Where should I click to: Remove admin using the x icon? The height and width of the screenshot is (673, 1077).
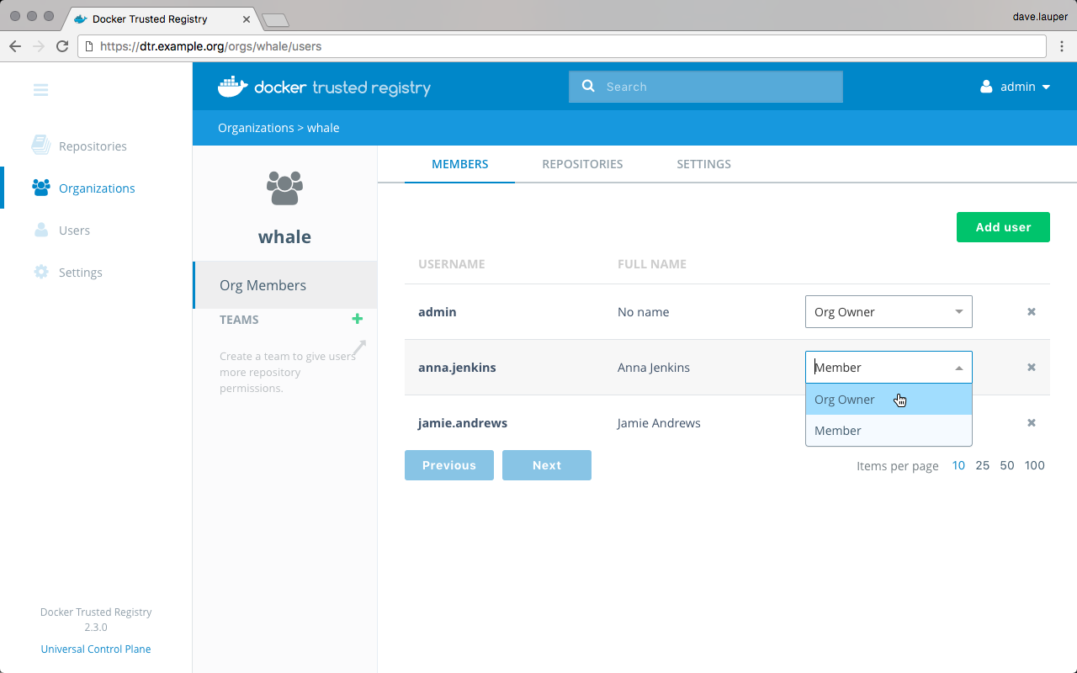click(x=1031, y=312)
